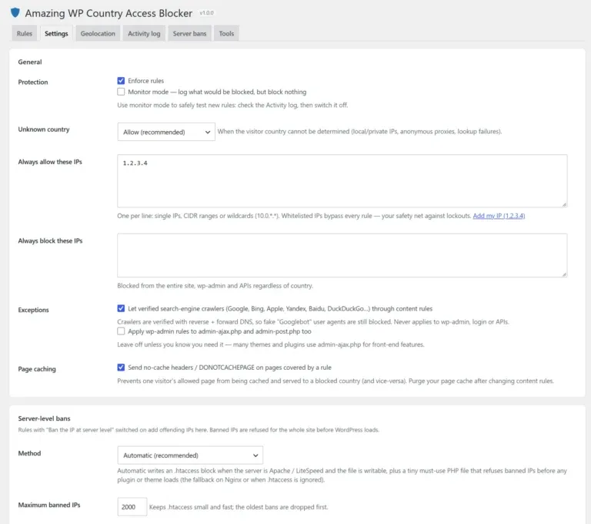
Task: Open the Rules tab
Action: tap(25, 33)
